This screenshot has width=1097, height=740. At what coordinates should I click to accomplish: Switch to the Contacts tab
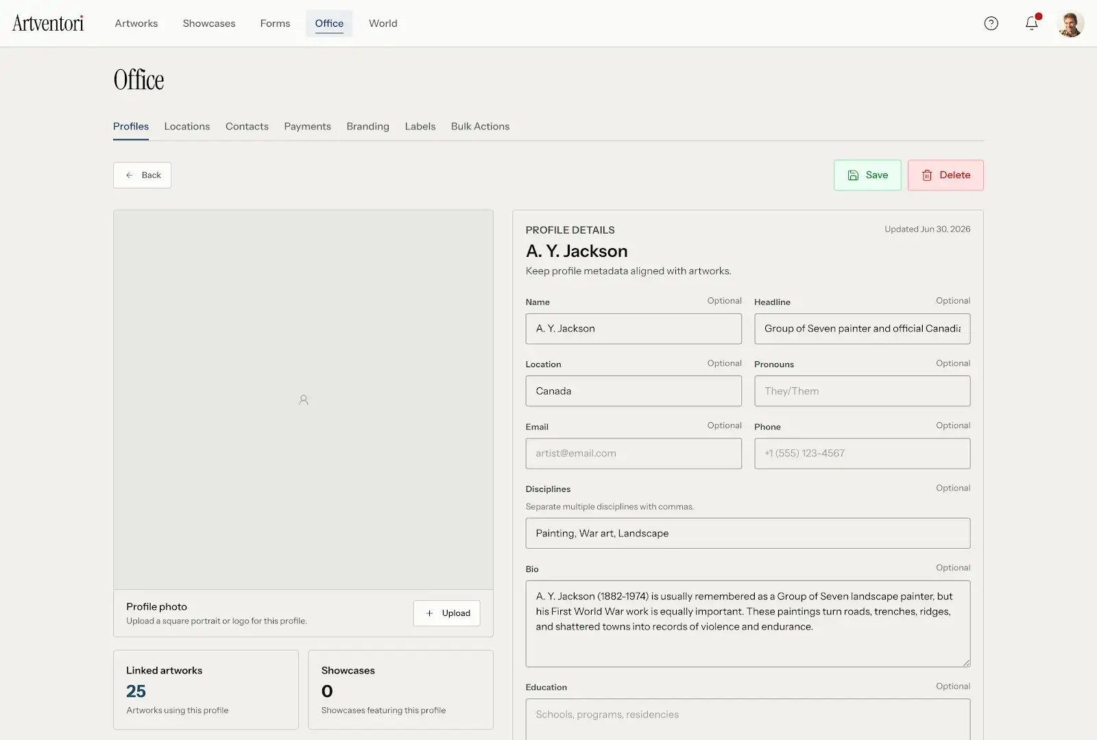[x=247, y=127]
